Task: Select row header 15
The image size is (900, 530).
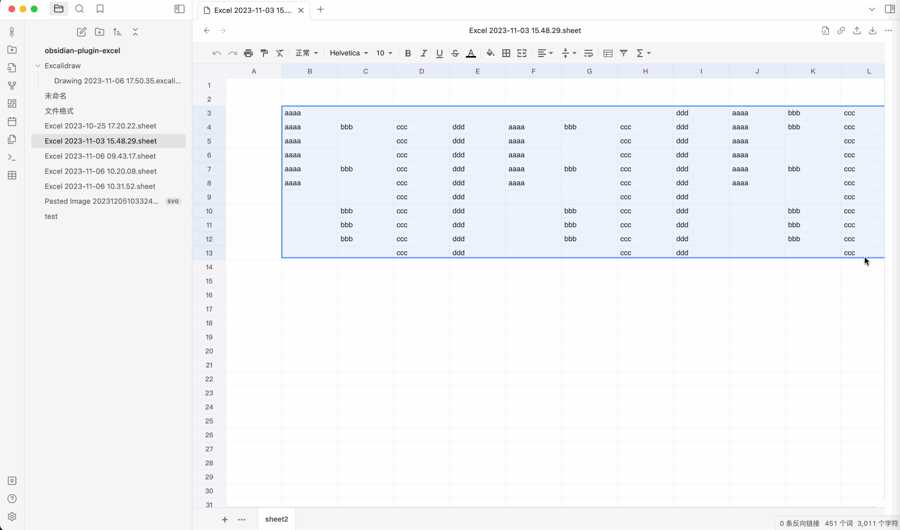Action: point(209,281)
